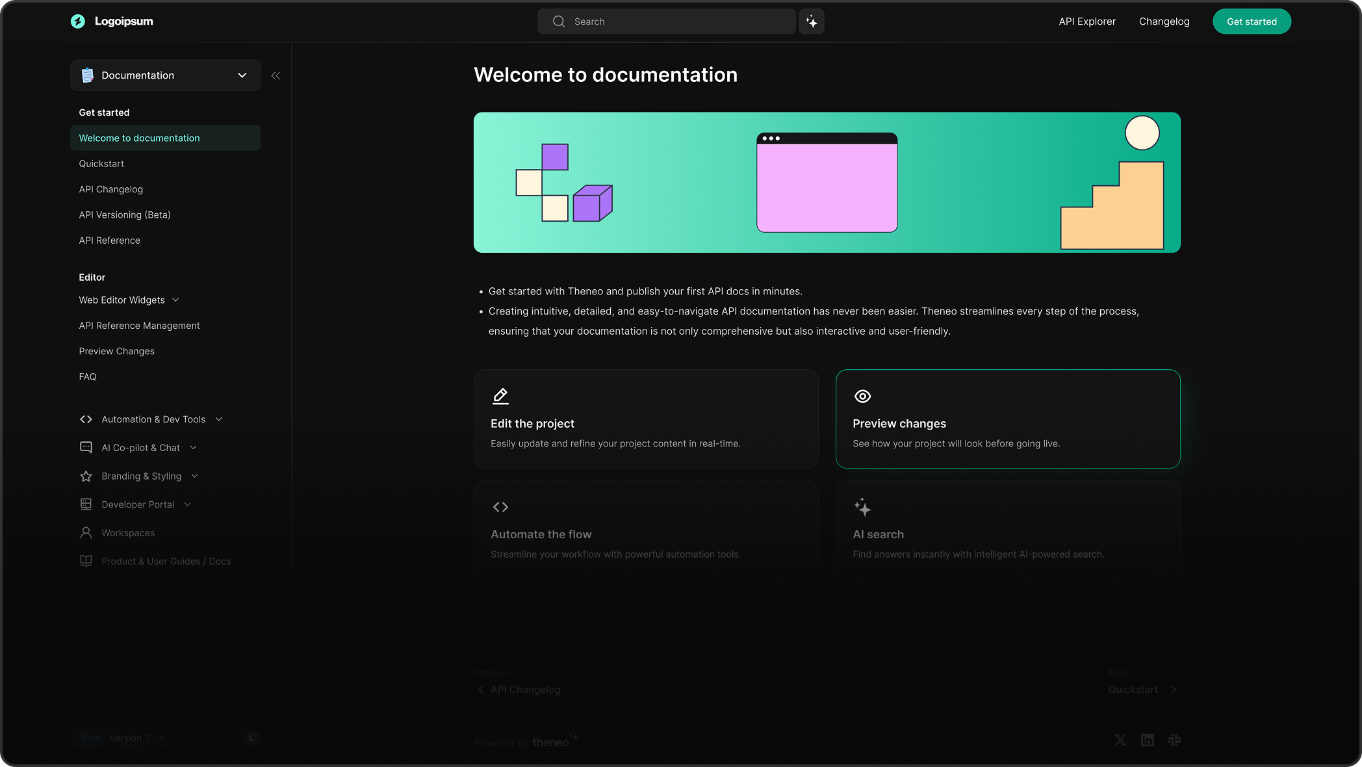
Task: Go to previous page API Changelog
Action: [x=519, y=690]
